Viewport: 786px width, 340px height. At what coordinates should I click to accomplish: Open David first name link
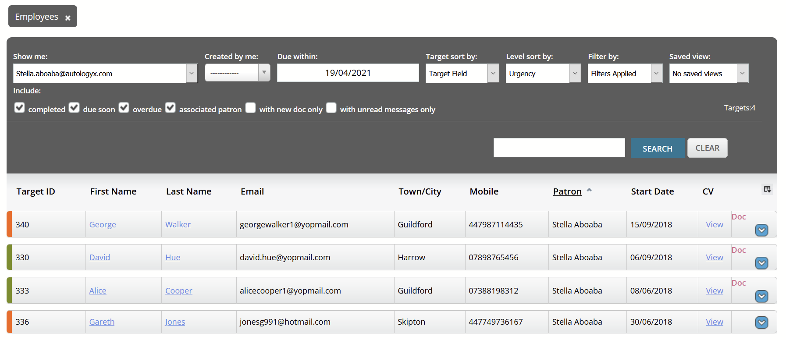[x=100, y=257]
